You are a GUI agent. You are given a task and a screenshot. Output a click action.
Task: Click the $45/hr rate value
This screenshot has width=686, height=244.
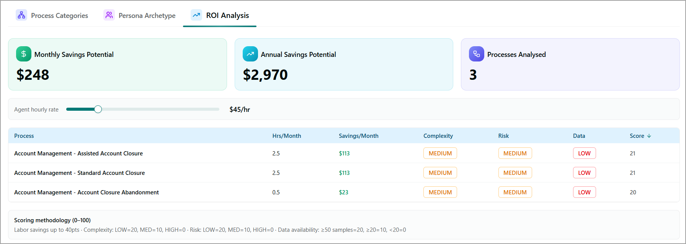(x=240, y=110)
